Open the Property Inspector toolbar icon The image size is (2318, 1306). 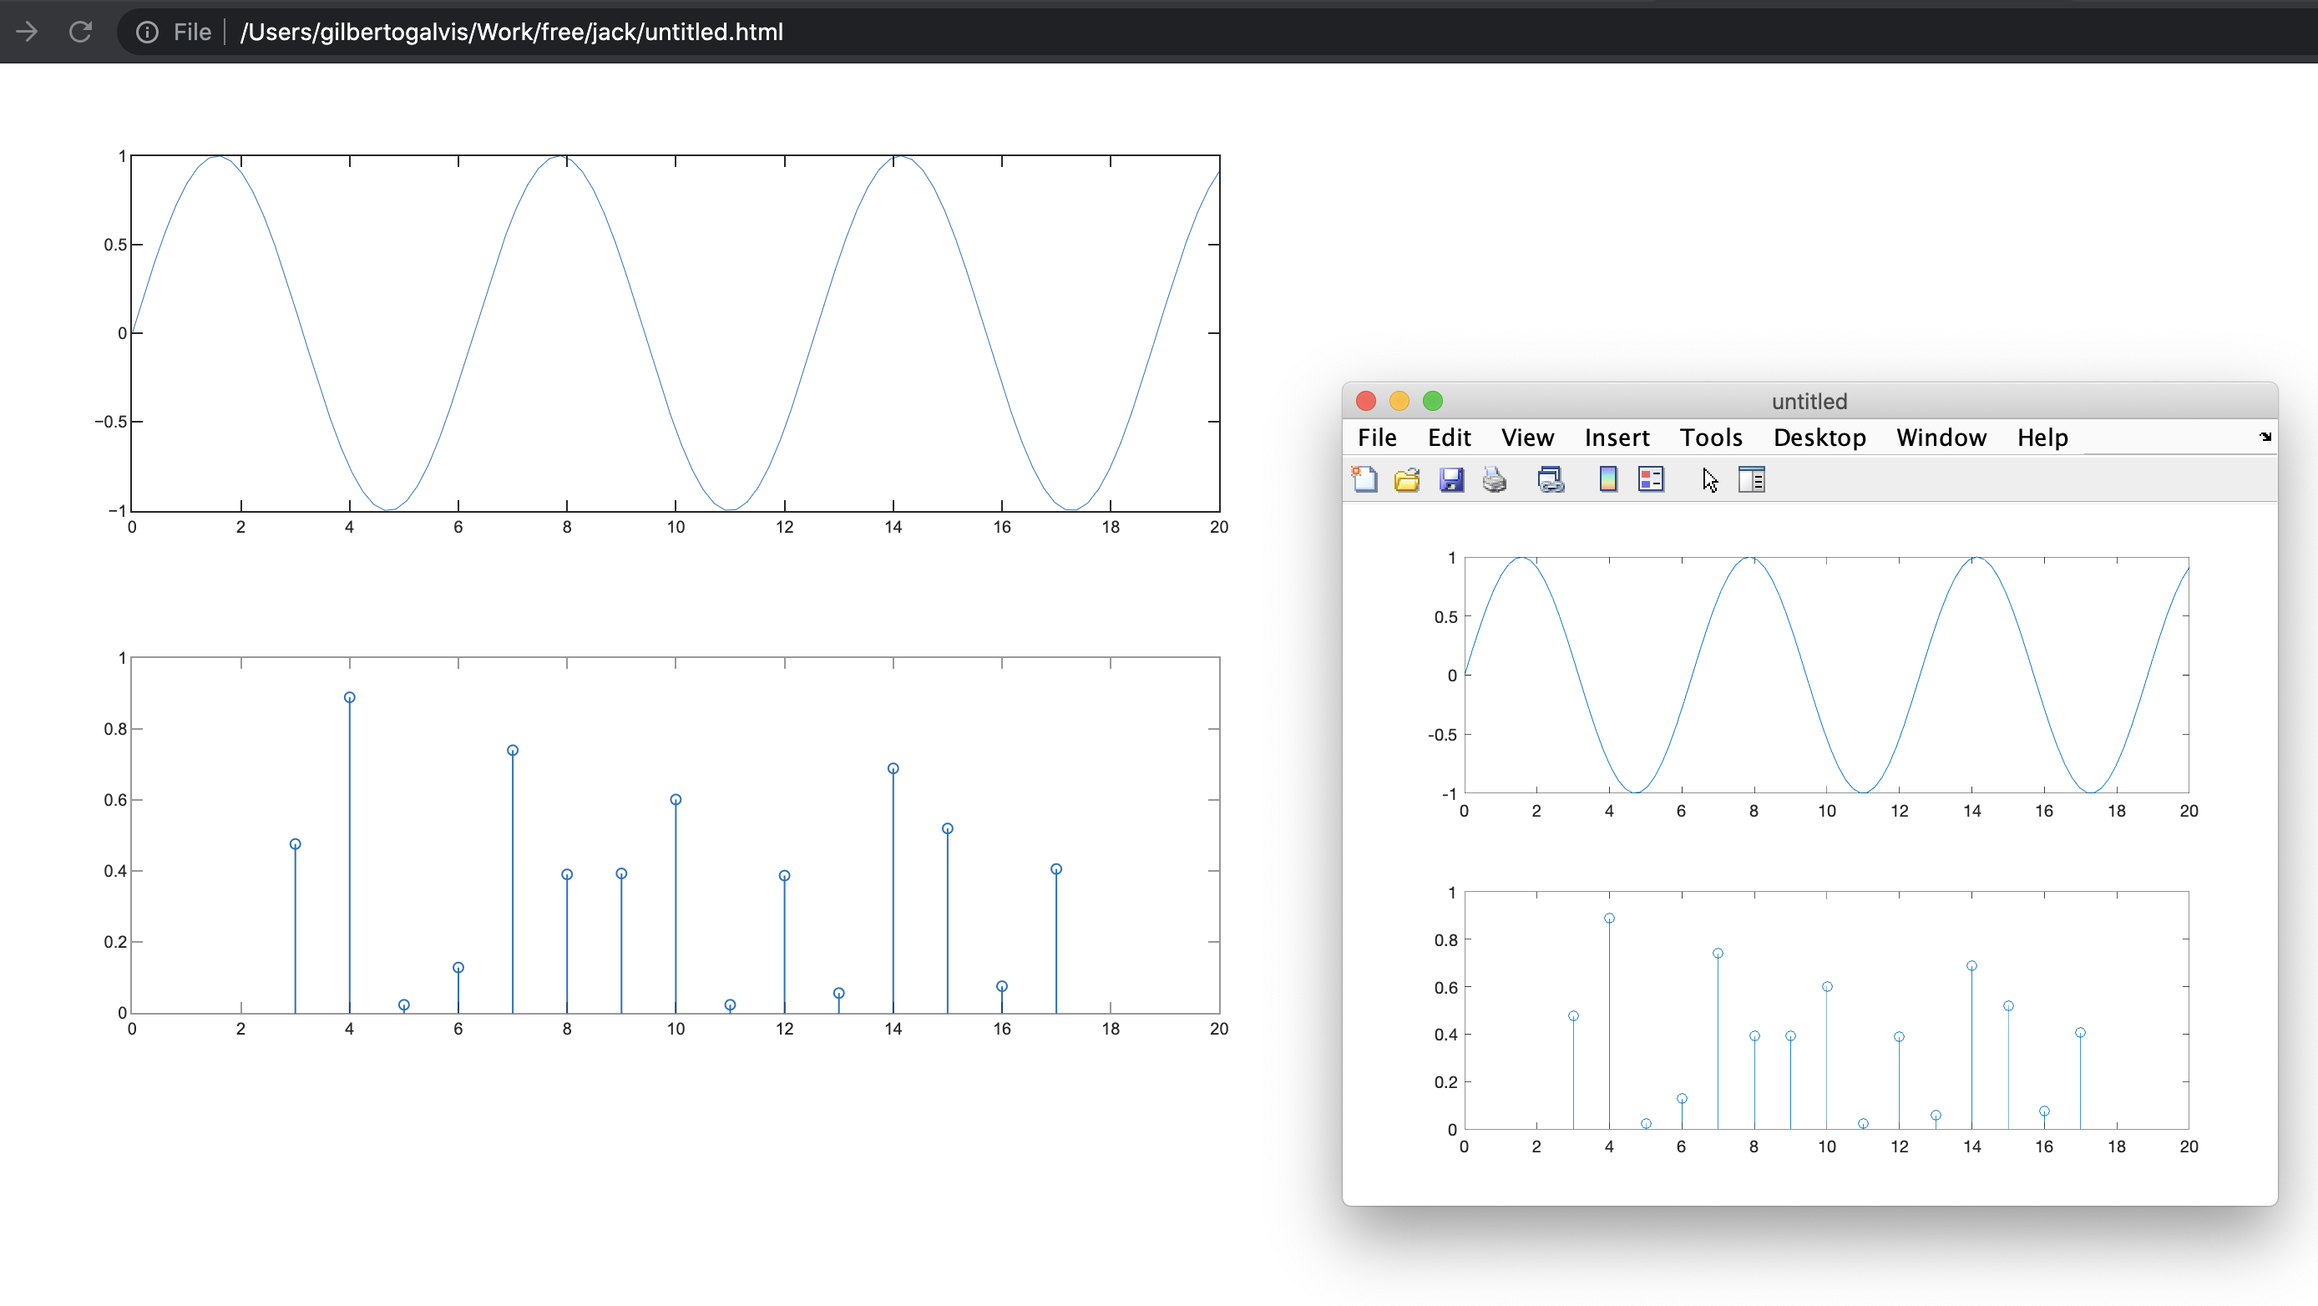[x=1752, y=478]
